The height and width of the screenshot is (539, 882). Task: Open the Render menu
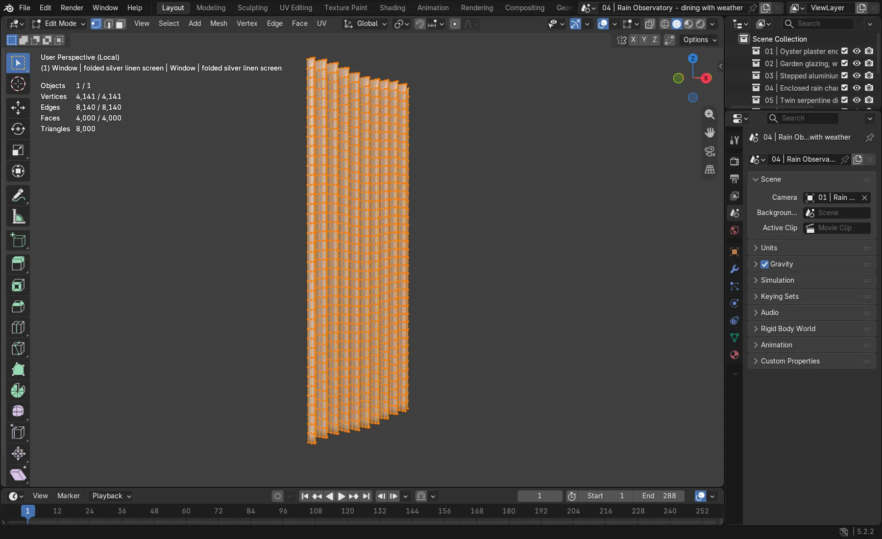tap(72, 8)
